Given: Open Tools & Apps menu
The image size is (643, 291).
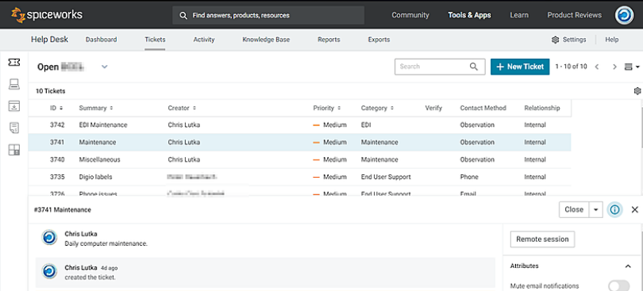Looking at the screenshot, I should [x=469, y=15].
